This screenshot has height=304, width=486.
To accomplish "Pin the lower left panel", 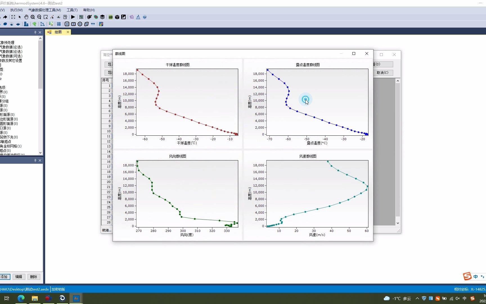I will point(35,160).
